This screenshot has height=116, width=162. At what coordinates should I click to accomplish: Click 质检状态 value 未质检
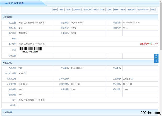74,28
